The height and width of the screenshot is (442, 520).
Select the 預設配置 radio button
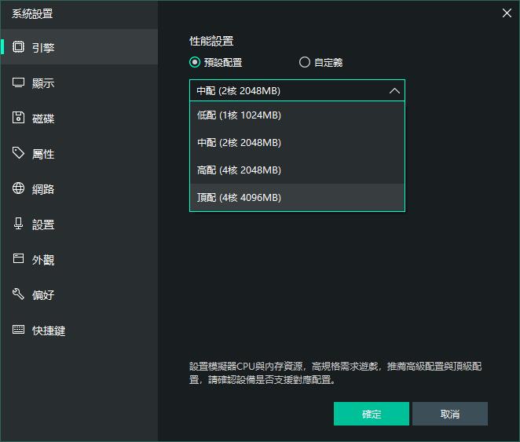195,63
